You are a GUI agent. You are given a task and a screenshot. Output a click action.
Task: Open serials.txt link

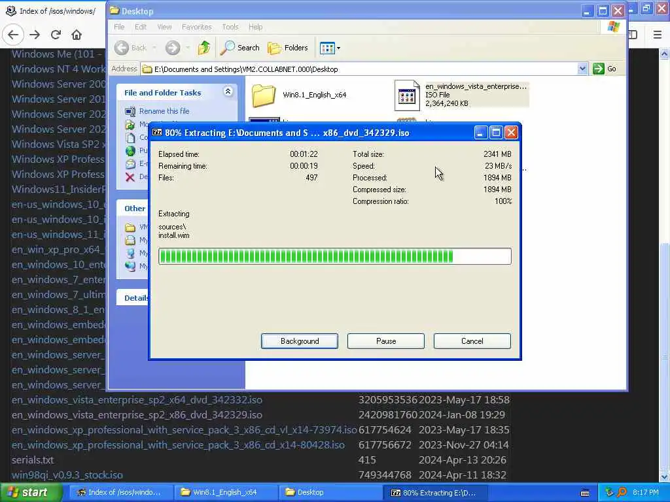pyautogui.click(x=33, y=460)
